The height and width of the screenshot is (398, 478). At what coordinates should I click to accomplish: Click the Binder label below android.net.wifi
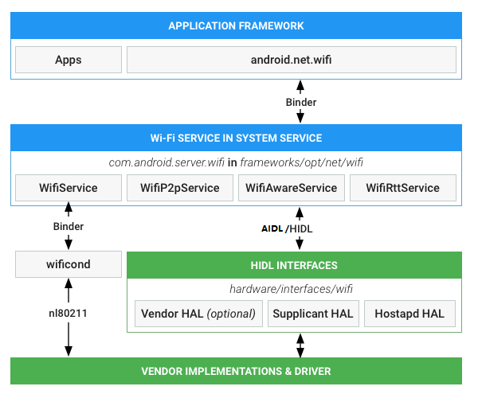pyautogui.click(x=301, y=103)
